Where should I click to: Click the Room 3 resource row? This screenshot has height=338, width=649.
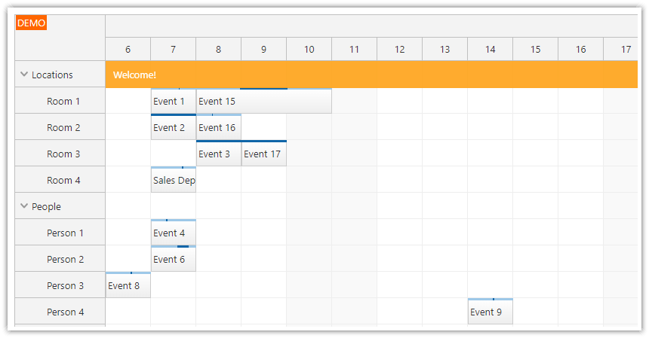[63, 154]
